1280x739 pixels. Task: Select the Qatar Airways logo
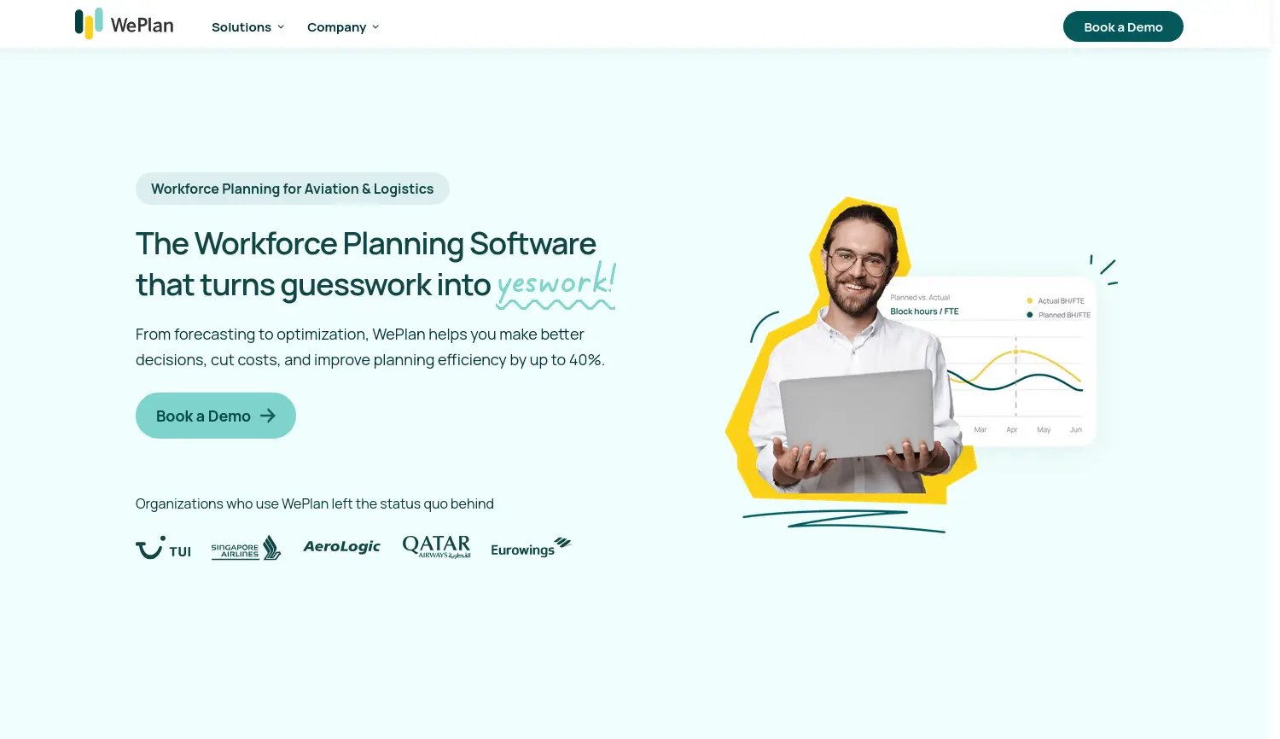436,547
